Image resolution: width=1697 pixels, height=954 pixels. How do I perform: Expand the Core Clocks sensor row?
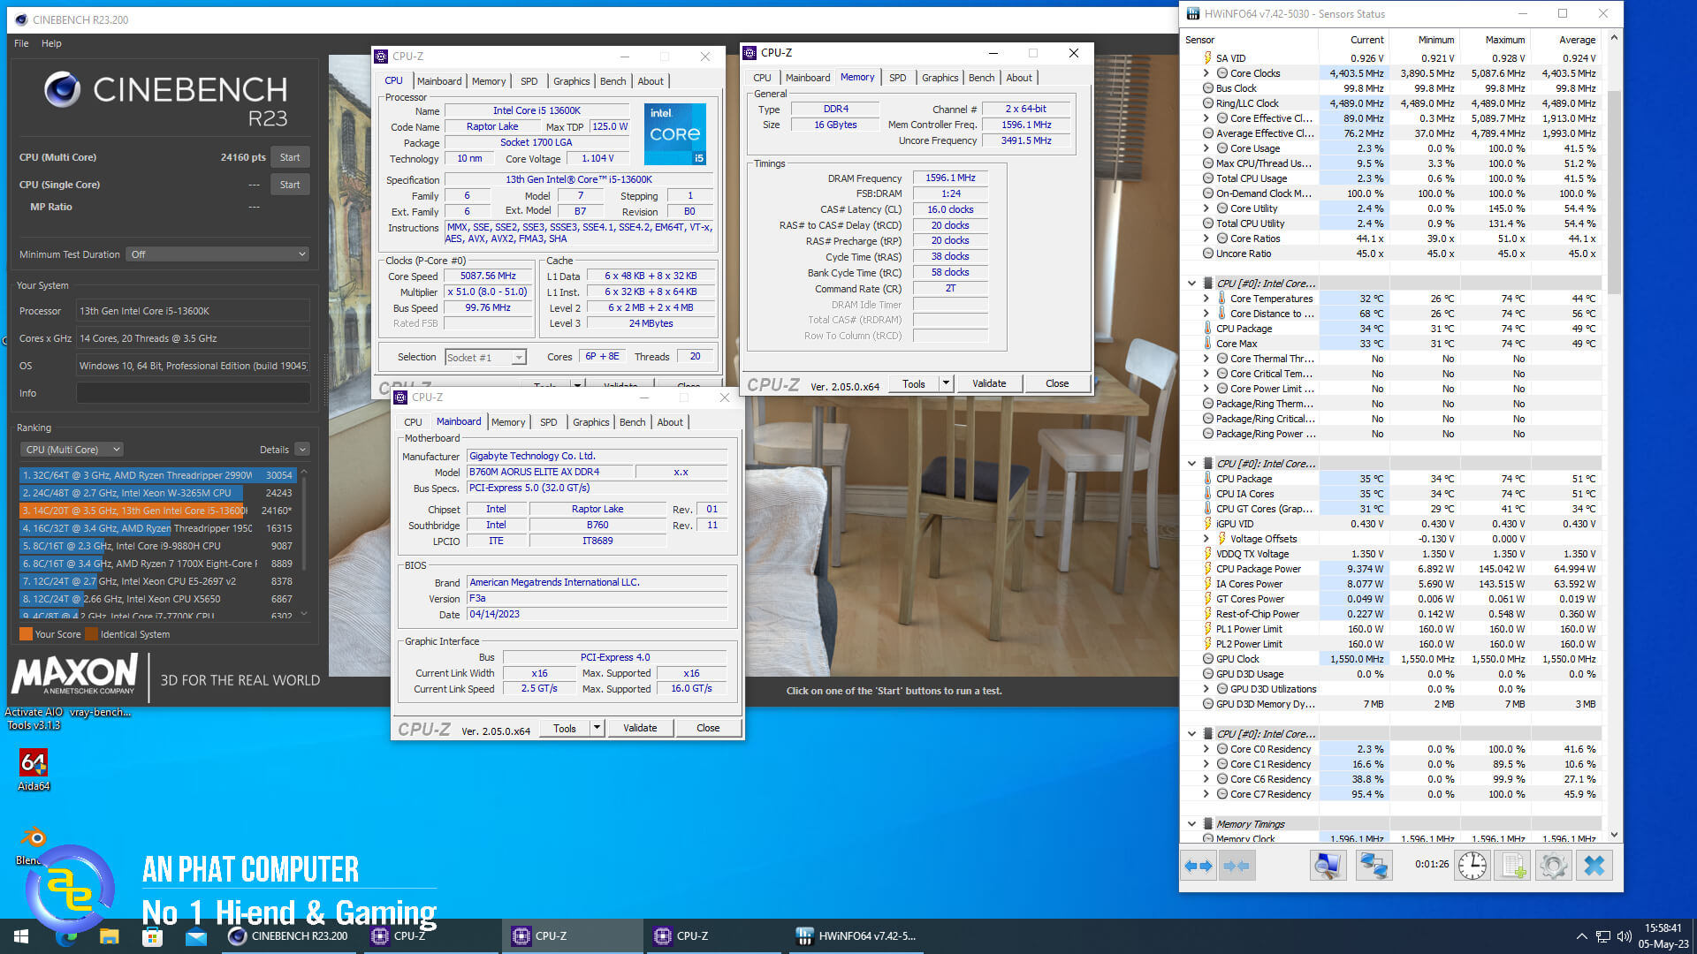1206,73
